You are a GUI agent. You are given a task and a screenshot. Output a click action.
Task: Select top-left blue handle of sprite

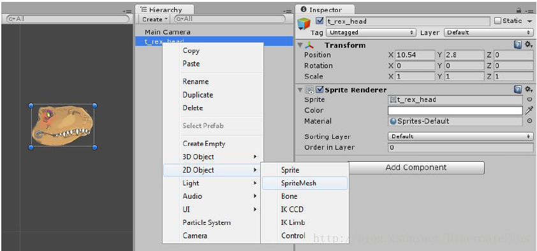pyautogui.click(x=31, y=105)
